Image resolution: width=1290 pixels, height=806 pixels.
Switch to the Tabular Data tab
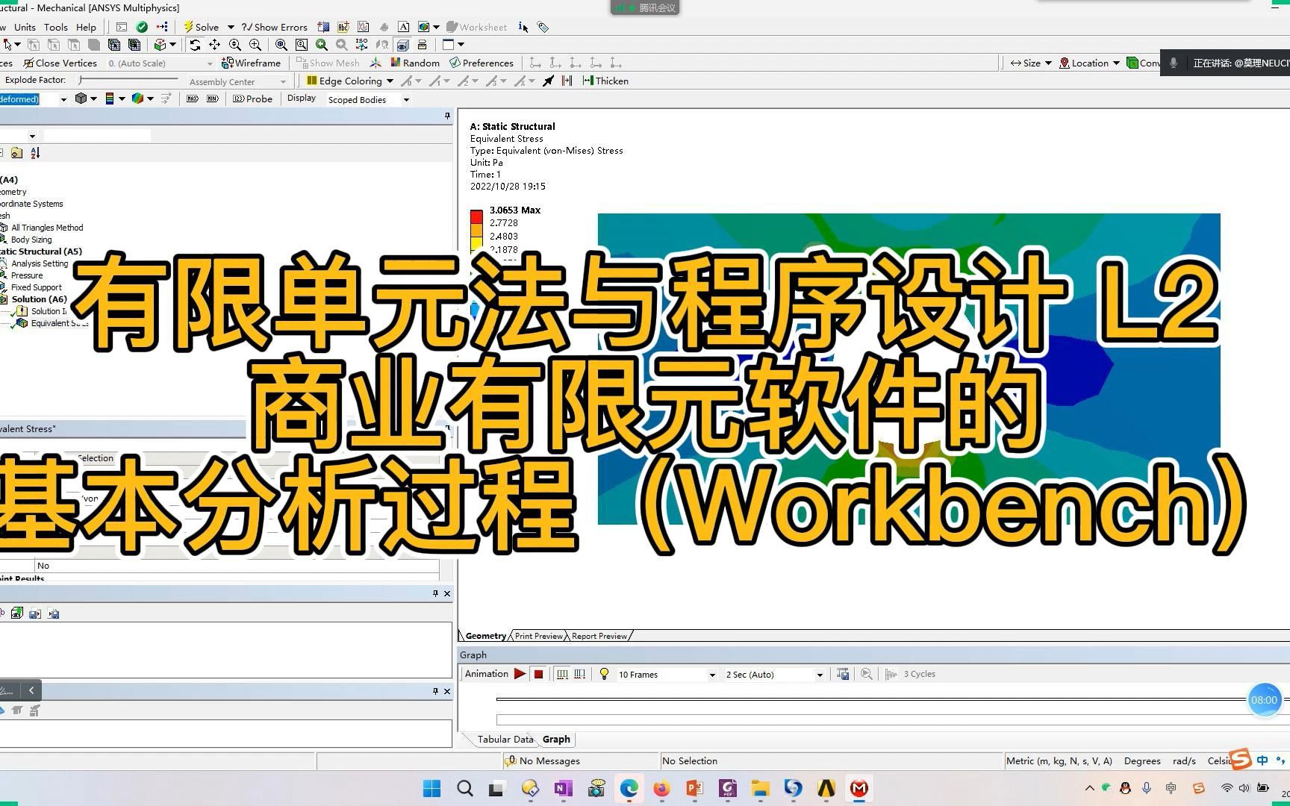[x=505, y=740]
